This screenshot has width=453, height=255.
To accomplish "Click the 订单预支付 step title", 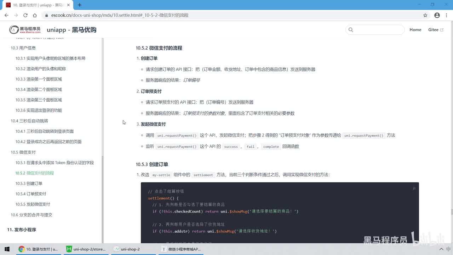I will (151, 91).
